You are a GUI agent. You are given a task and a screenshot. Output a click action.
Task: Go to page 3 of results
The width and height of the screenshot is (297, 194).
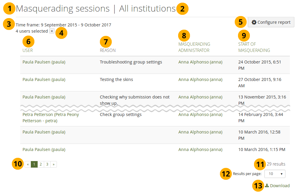(47, 164)
